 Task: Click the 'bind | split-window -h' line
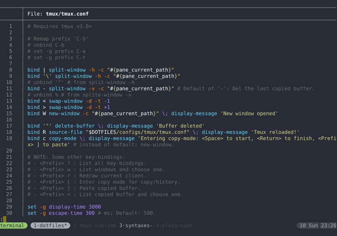point(101,70)
